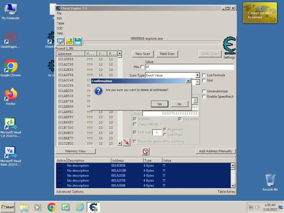Click Add Address Manually
The height and width of the screenshot is (213, 284).
tap(215, 151)
